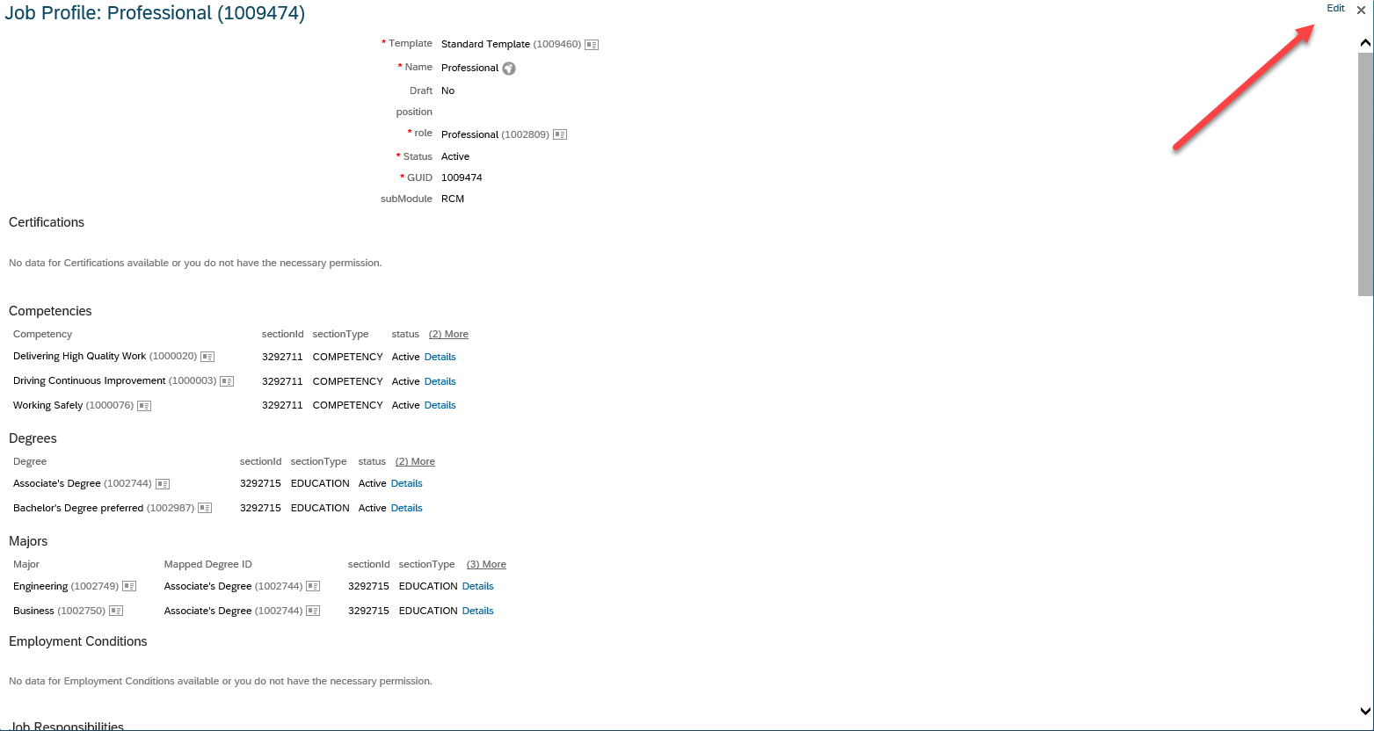Open Details for Business major

(478, 611)
